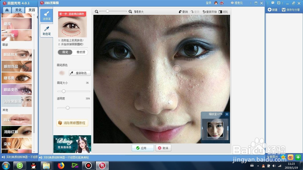Toggle the 对比 compare view
The image size is (303, 170).
point(223,12)
